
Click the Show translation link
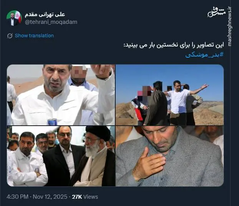click(34, 36)
